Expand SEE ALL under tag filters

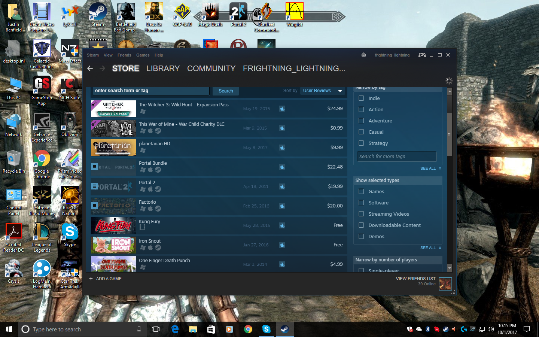click(430, 168)
